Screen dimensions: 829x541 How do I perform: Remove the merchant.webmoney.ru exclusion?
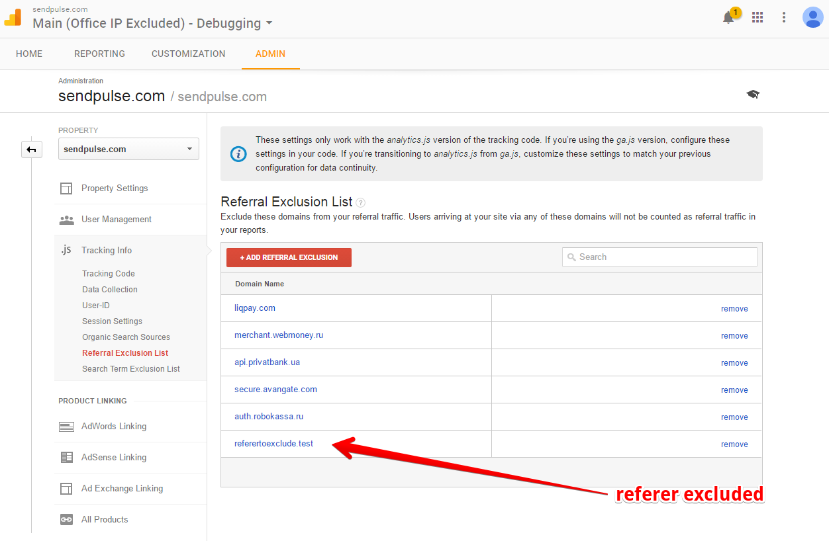pyautogui.click(x=734, y=336)
